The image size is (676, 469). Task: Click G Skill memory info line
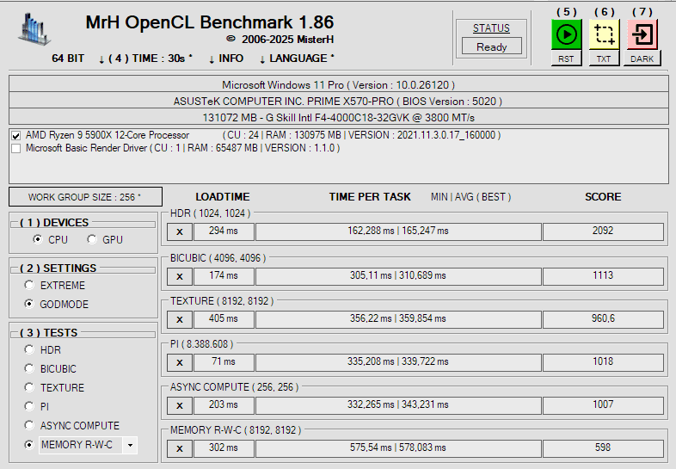point(339,117)
